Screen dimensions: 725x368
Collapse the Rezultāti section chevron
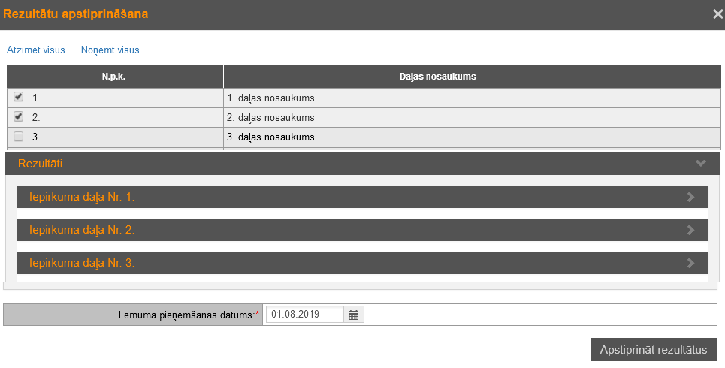(x=700, y=163)
